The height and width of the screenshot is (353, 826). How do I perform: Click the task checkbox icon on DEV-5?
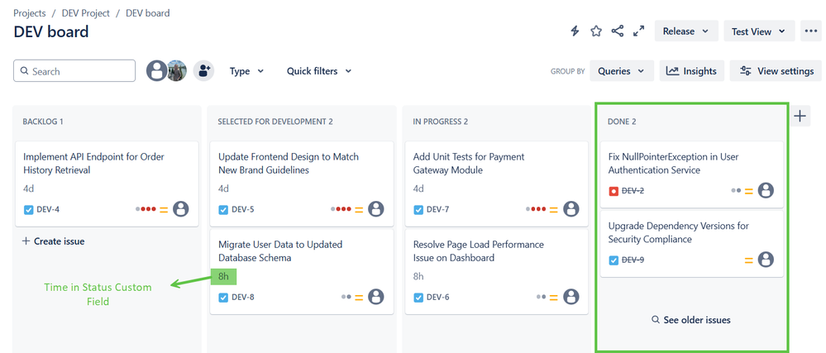point(223,209)
